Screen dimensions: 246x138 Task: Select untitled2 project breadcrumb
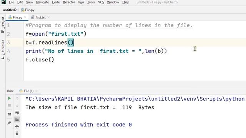pyautogui.click(x=10, y=10)
